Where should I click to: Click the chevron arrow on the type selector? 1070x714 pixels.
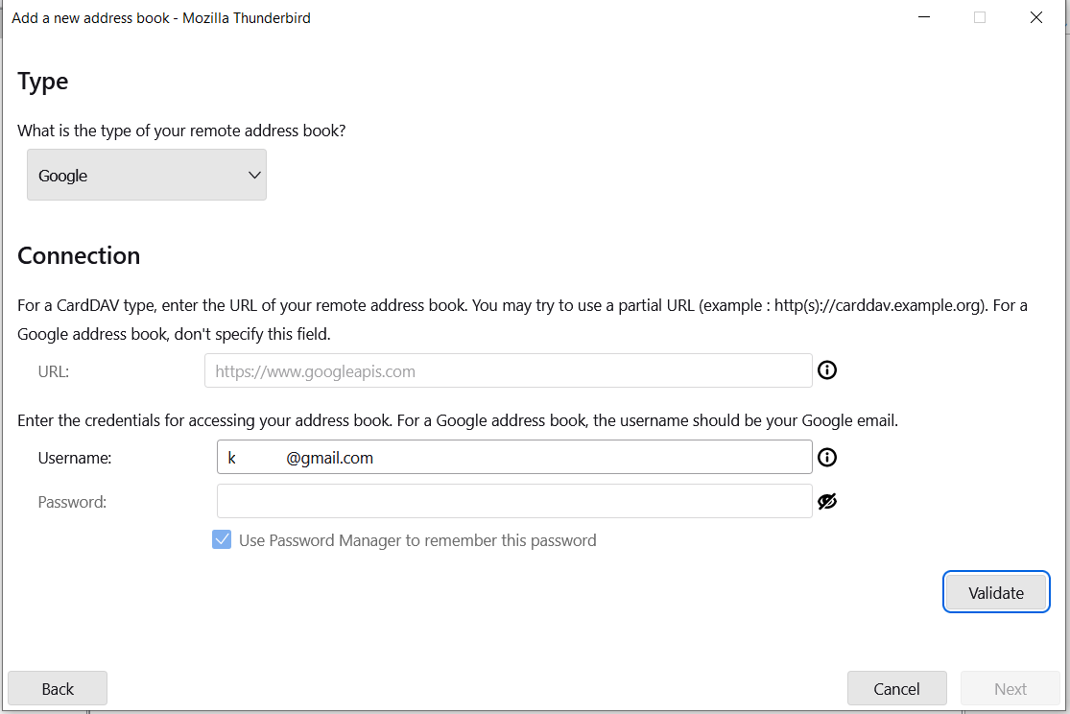(254, 175)
